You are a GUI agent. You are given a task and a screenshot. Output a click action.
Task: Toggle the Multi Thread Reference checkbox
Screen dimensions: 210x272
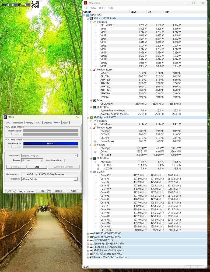[x=9, y=147]
